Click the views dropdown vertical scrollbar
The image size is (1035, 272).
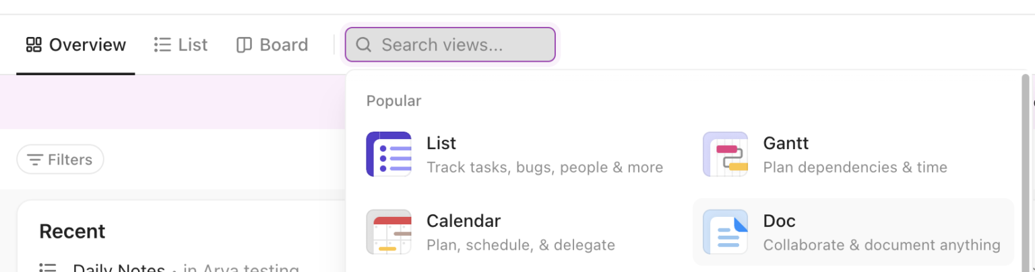click(x=1026, y=168)
